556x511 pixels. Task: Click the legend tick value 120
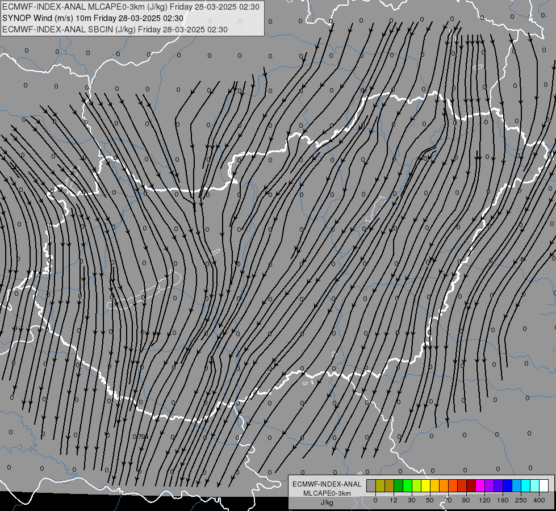click(485, 500)
